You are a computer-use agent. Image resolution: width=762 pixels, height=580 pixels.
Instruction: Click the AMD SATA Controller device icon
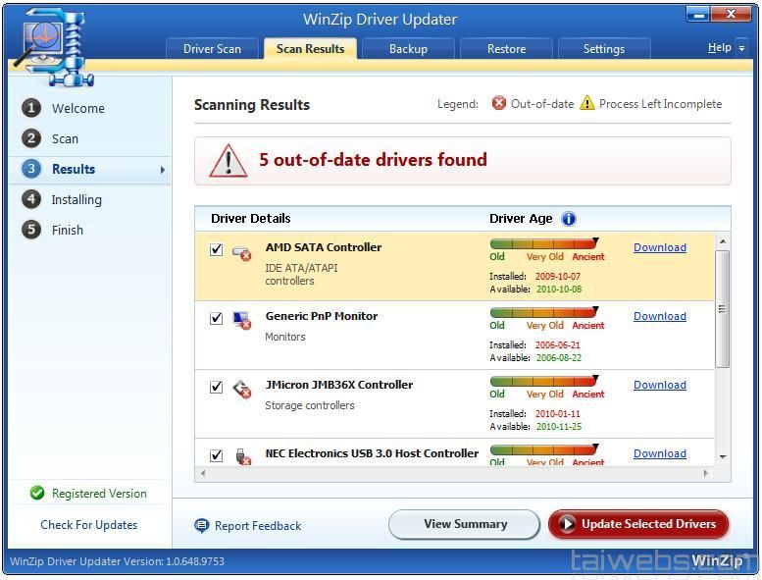point(241,252)
